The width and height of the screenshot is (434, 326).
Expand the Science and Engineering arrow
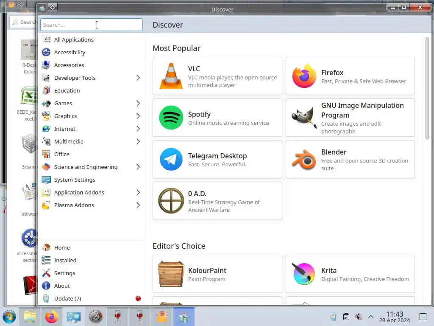[x=138, y=167]
